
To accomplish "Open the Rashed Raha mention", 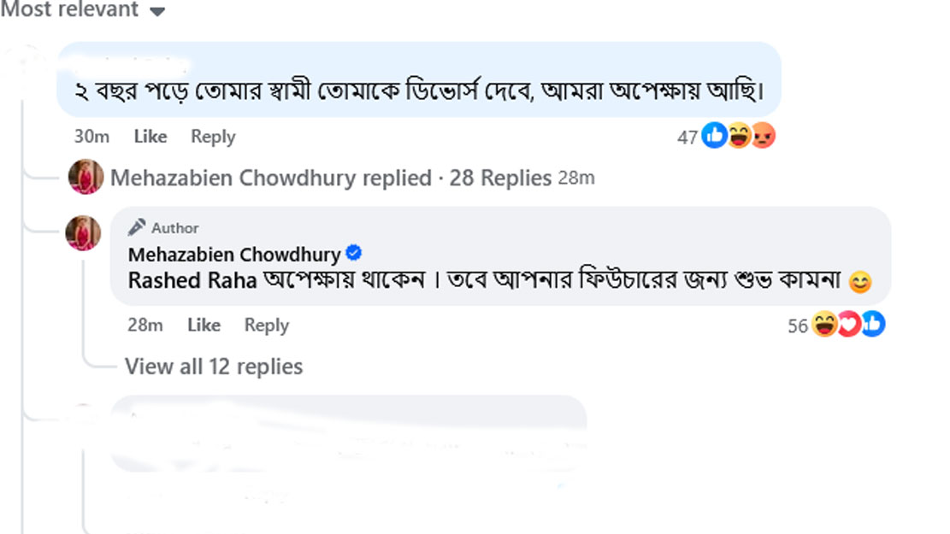I will pos(192,280).
